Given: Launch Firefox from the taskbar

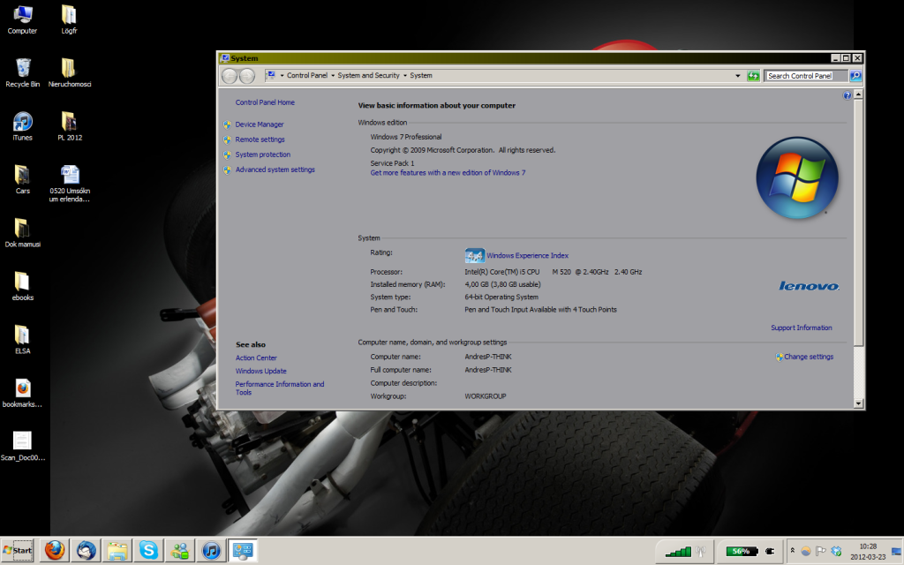Looking at the screenshot, I should click(55, 551).
